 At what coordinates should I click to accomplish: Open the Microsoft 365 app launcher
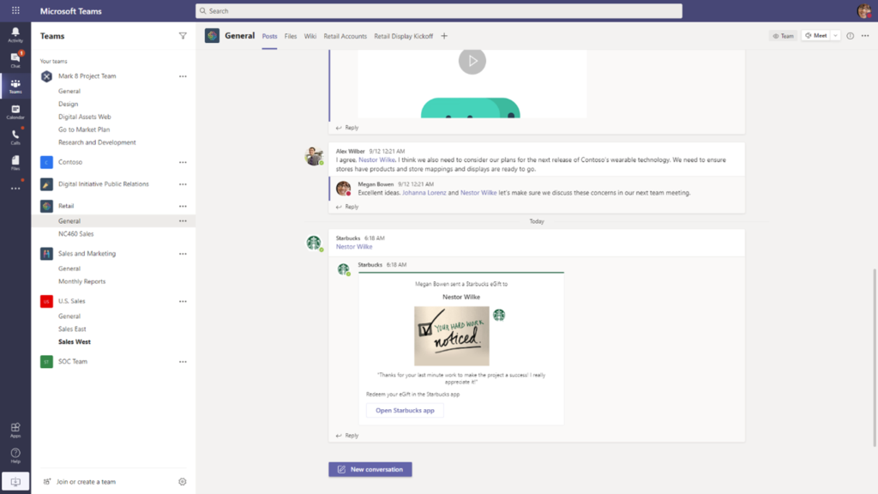(x=15, y=10)
